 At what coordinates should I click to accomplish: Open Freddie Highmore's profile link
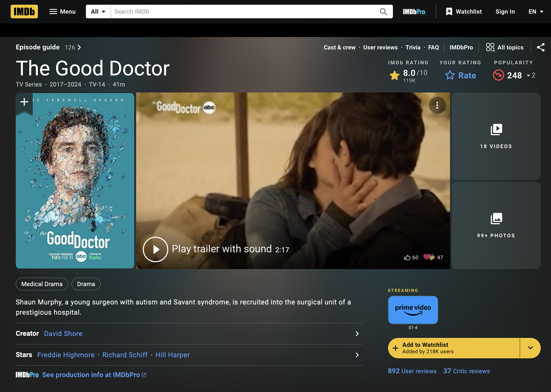[x=66, y=355]
